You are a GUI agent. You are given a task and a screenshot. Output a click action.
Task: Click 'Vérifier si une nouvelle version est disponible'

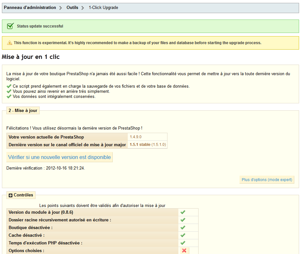click(60, 157)
